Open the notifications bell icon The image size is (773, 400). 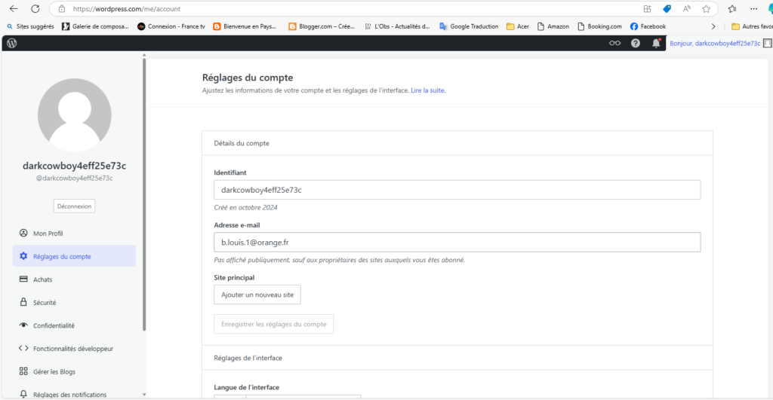(655, 43)
